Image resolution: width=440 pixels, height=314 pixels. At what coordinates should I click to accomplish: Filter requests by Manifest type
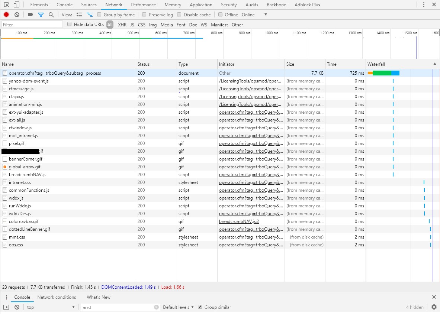point(219,25)
